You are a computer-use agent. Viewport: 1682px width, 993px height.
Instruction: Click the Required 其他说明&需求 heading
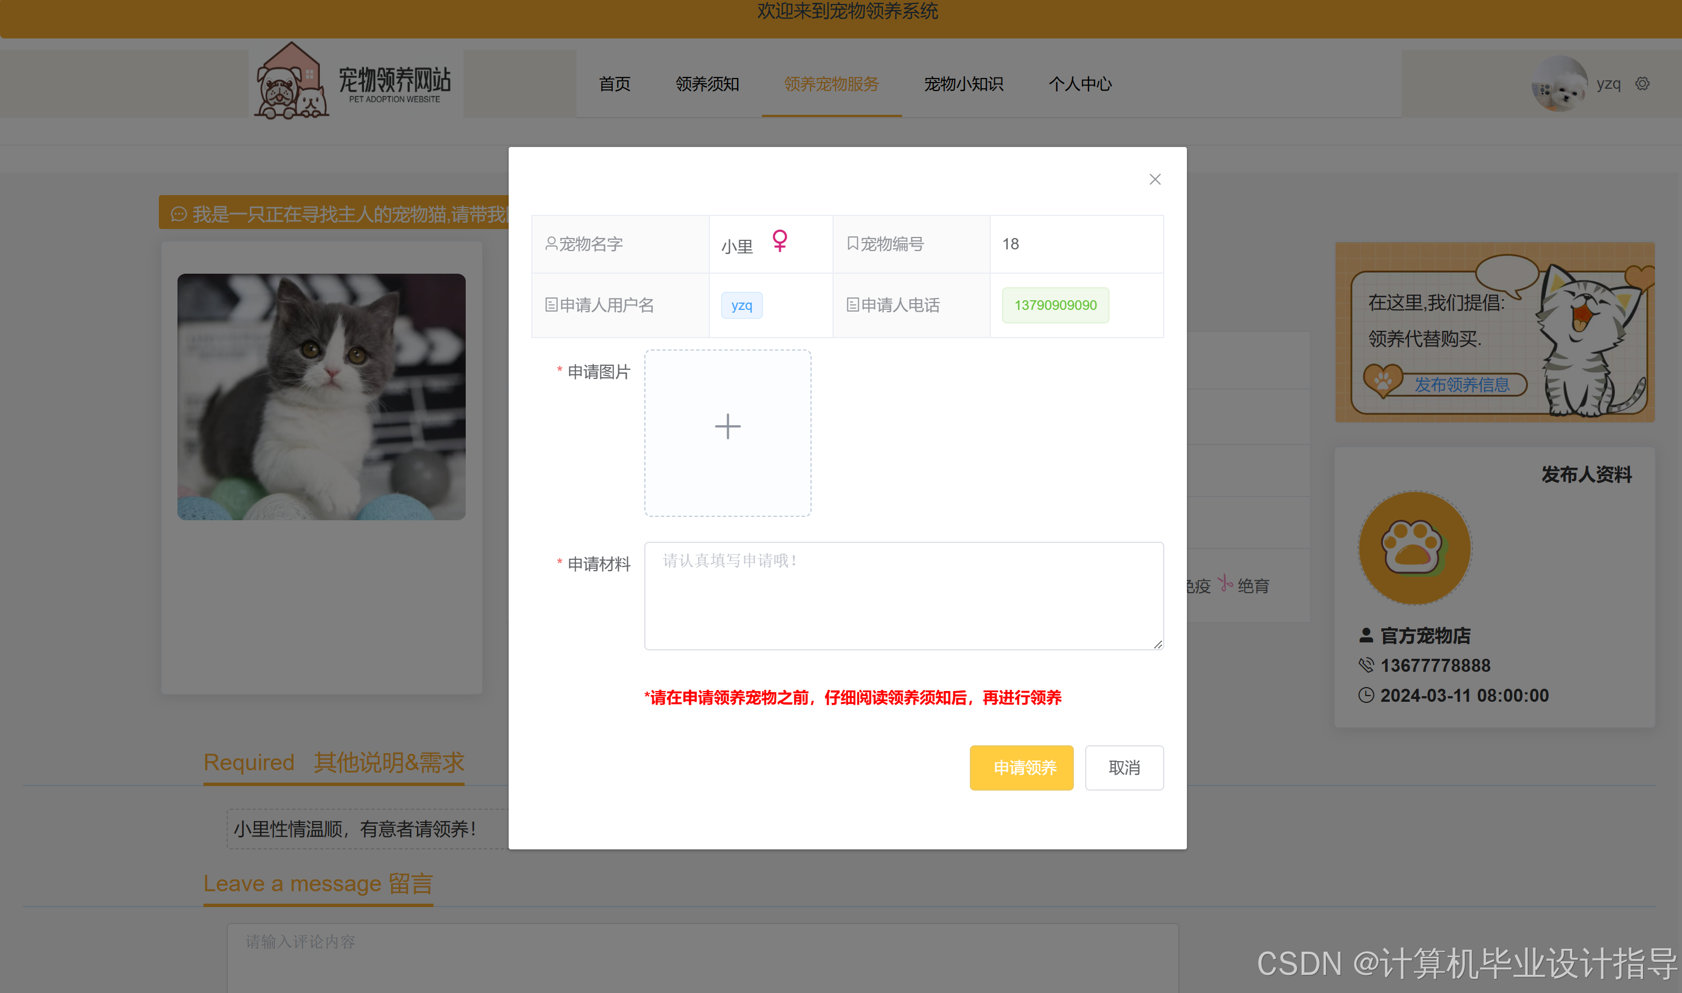pyautogui.click(x=333, y=762)
